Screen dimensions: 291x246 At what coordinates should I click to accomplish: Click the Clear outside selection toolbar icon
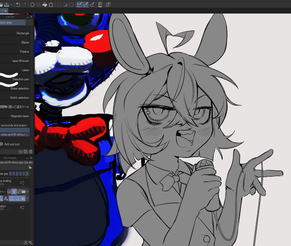pyautogui.click(x=39, y=5)
